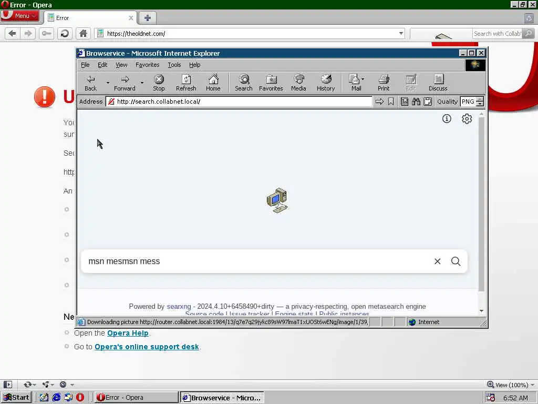Image resolution: width=538 pixels, height=404 pixels.
Task: Refresh the page in Internet Explorer
Action: 186,83
